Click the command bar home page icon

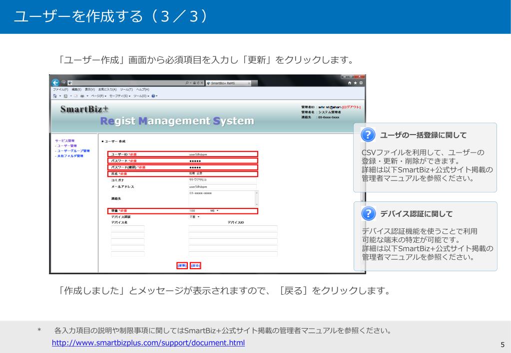(x=55, y=96)
